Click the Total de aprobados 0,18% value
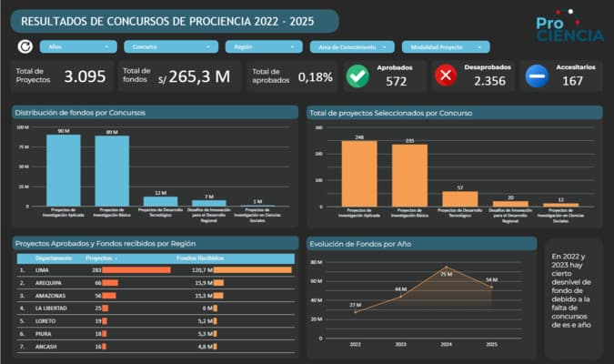This screenshot has width=614, height=364. (316, 77)
